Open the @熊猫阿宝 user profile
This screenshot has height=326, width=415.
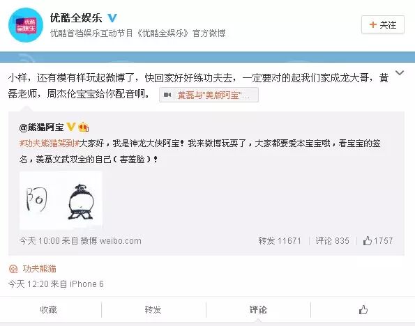tap(41, 127)
